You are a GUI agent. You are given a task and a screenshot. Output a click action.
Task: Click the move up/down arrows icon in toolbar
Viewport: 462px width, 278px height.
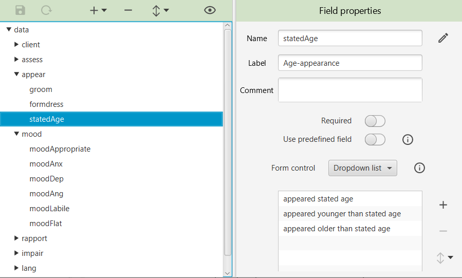pyautogui.click(x=156, y=11)
